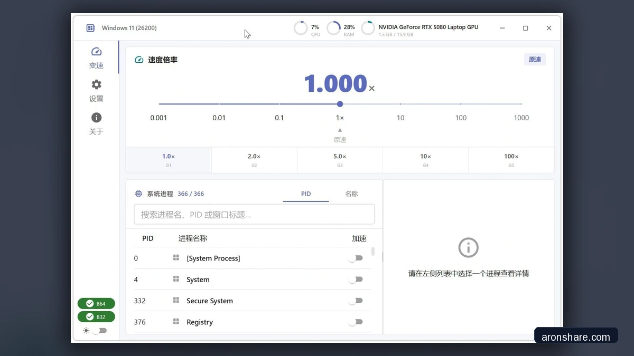Sort process list by 名称 tab

351,194
